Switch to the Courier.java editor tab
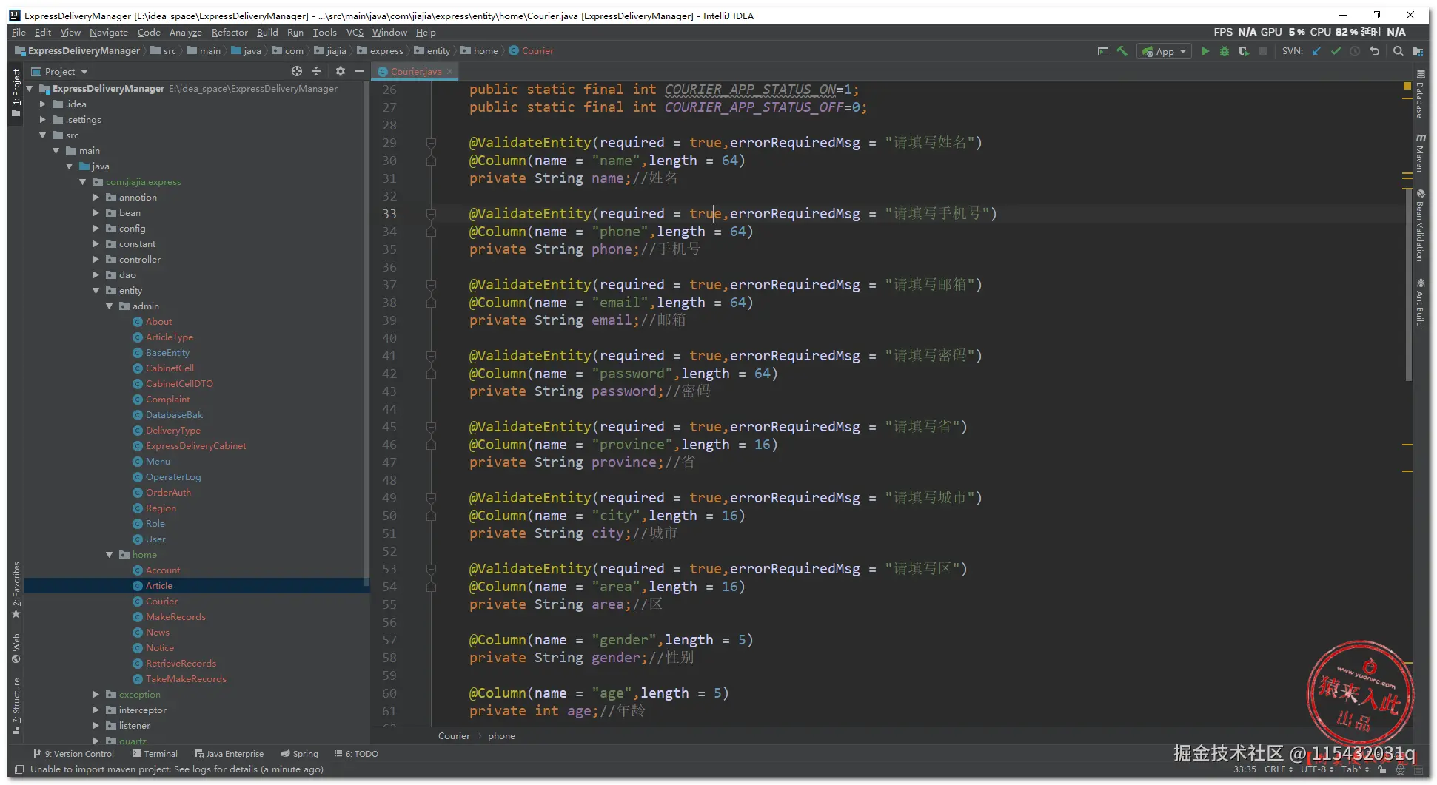The height and width of the screenshot is (785, 1437). coord(415,72)
